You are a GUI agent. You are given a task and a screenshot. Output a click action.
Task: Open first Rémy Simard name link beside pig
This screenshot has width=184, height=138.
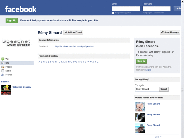pyautogui.click(x=153, y=104)
